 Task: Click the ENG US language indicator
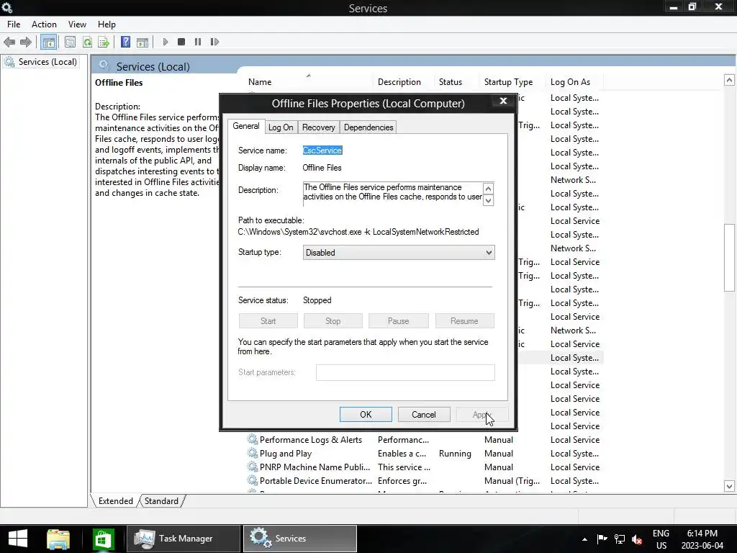(x=661, y=539)
